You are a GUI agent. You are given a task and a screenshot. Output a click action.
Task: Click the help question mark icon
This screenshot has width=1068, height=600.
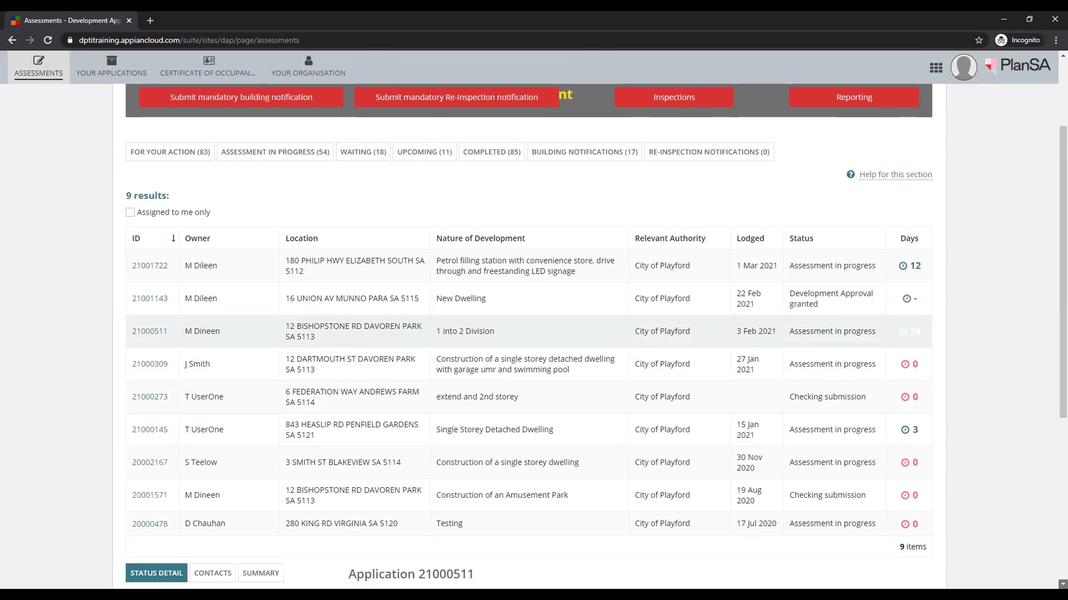850,174
